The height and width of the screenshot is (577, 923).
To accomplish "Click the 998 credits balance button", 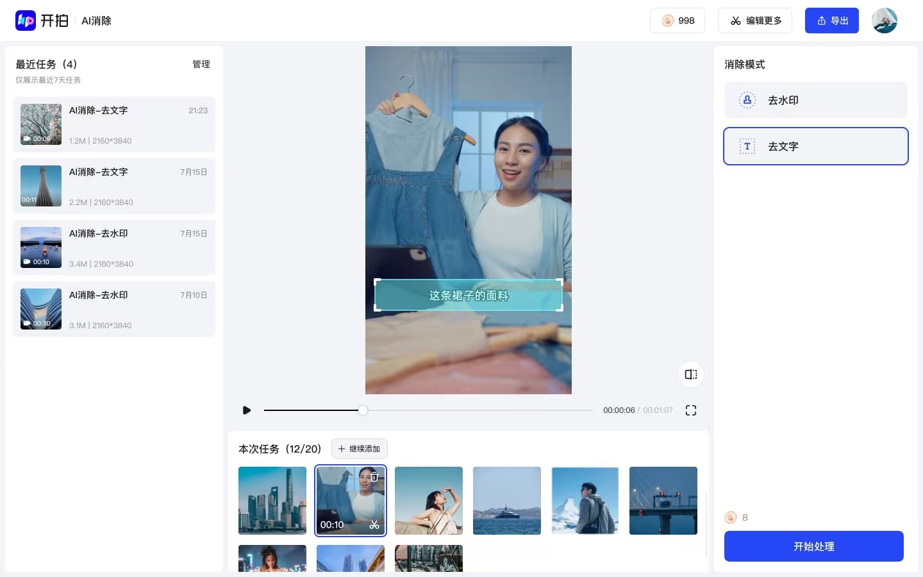I will point(678,21).
